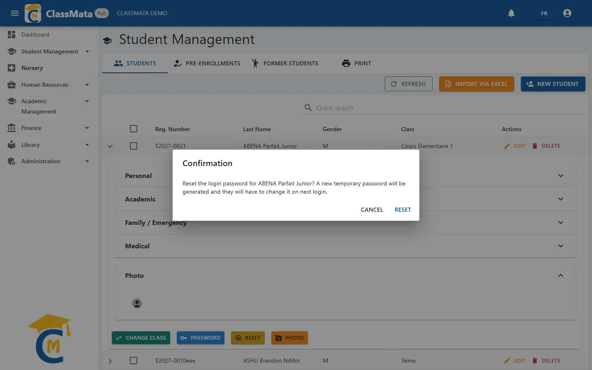Viewport: 592px width, 370px height.
Task: Confirm the password reset with RESET
Action: point(403,210)
